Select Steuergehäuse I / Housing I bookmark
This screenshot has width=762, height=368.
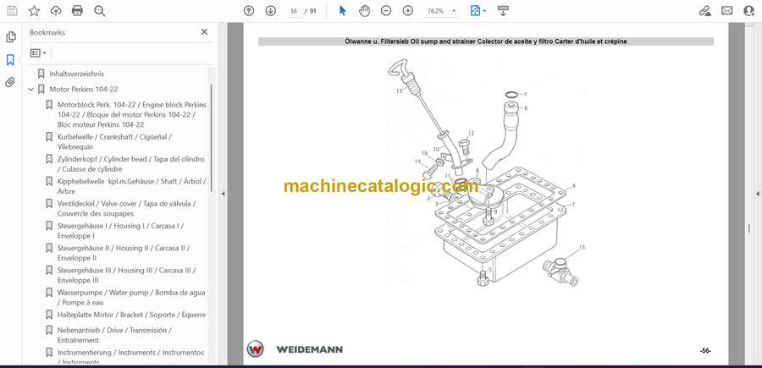click(120, 231)
